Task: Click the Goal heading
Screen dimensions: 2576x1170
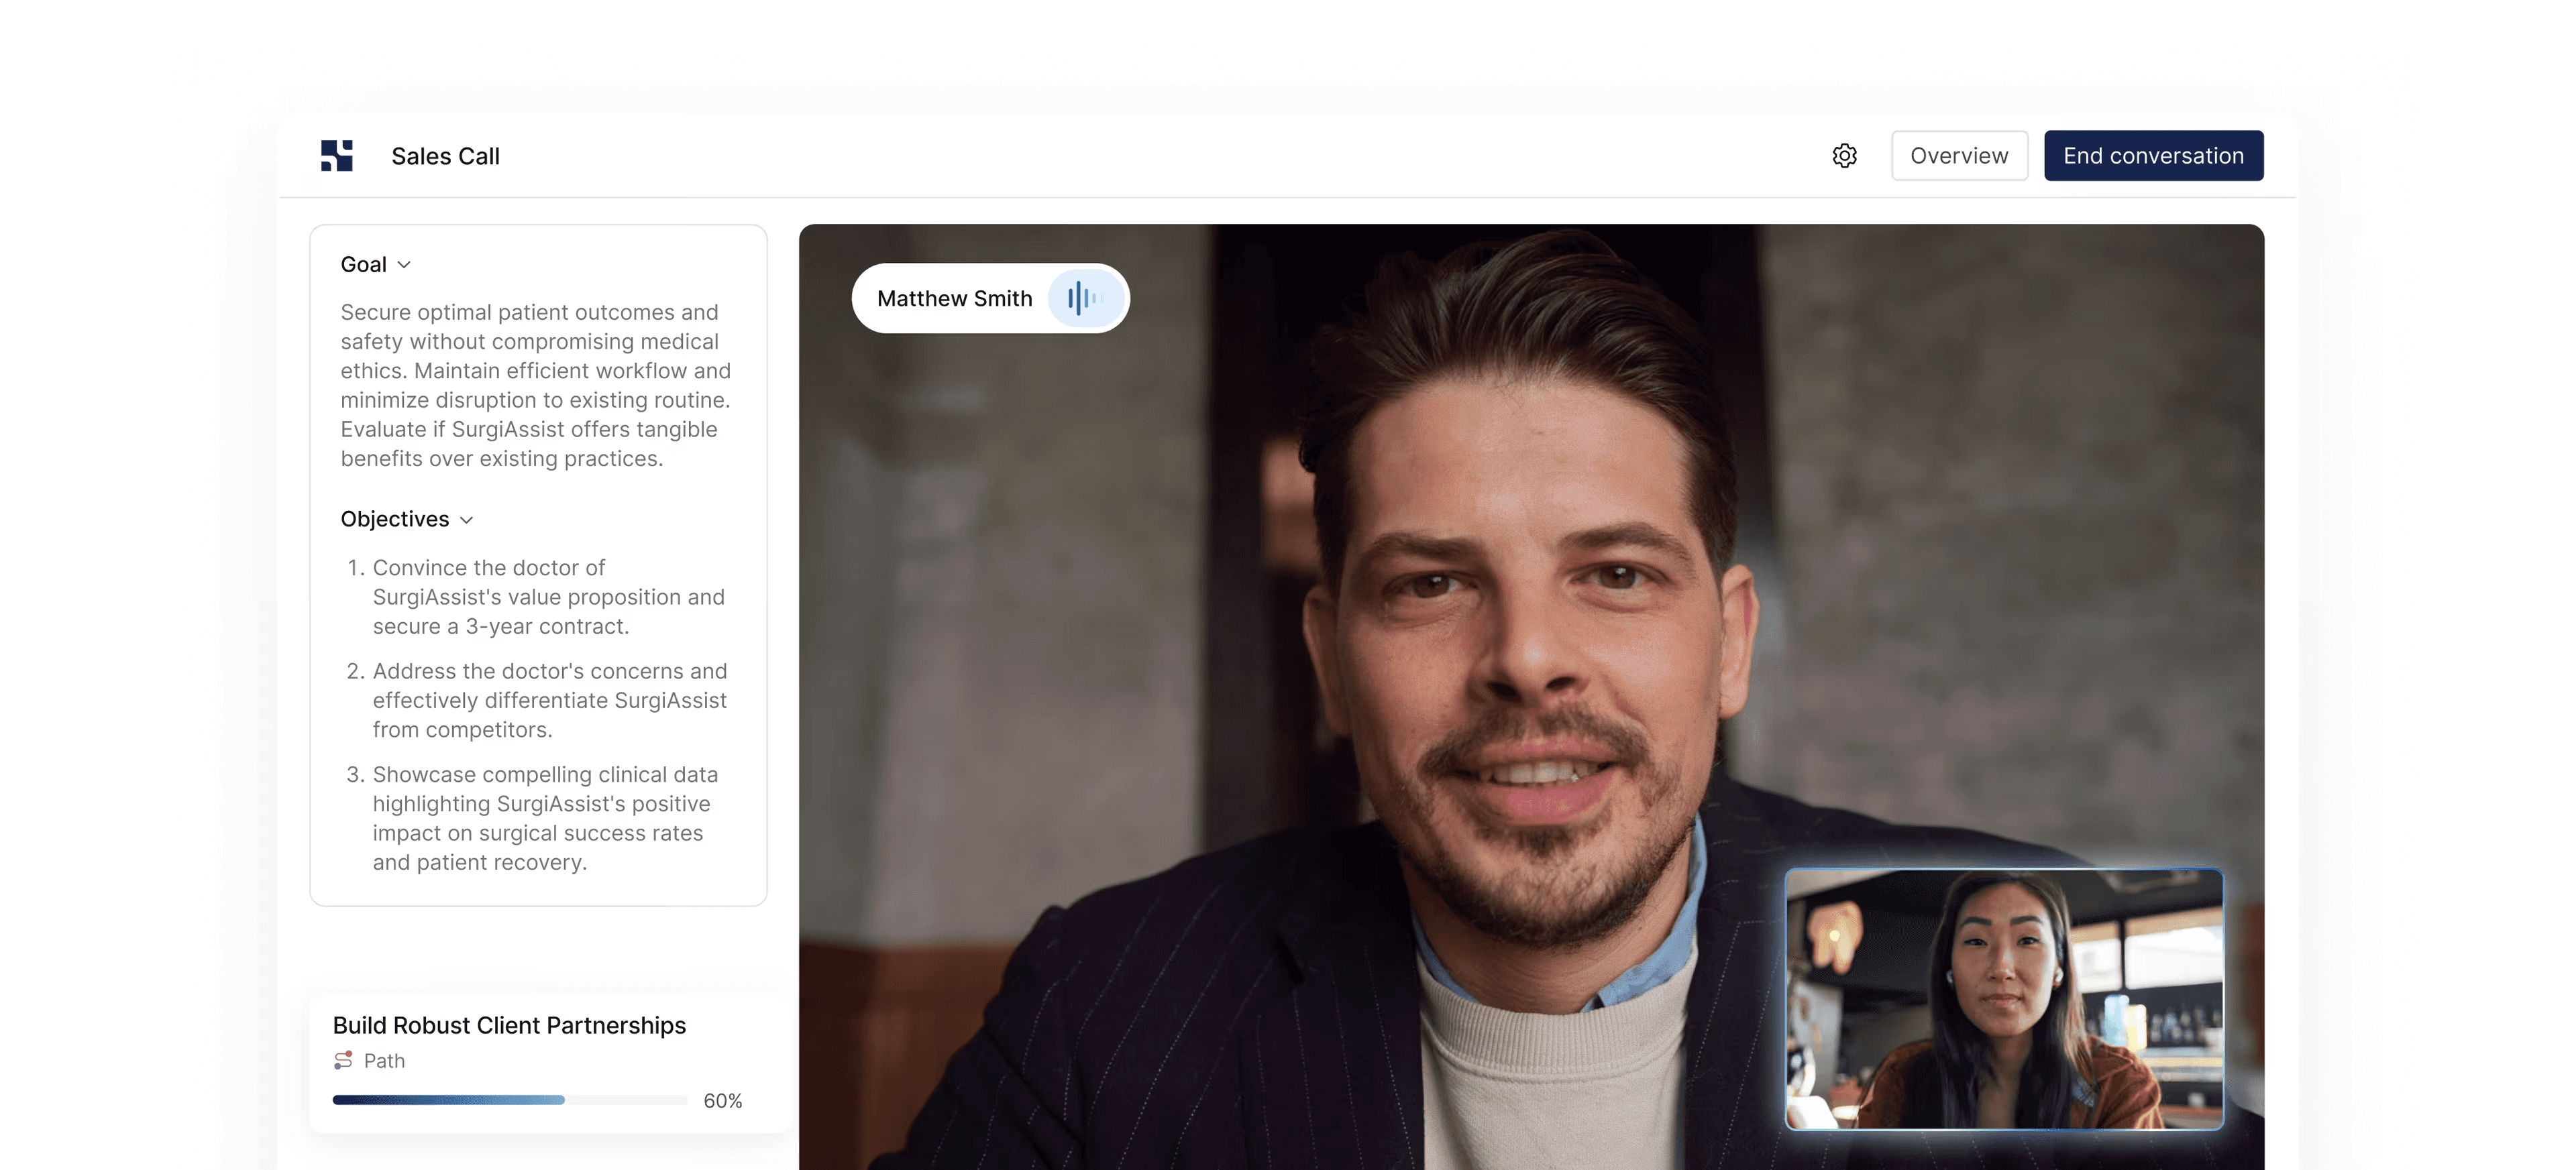Action: (x=363, y=265)
